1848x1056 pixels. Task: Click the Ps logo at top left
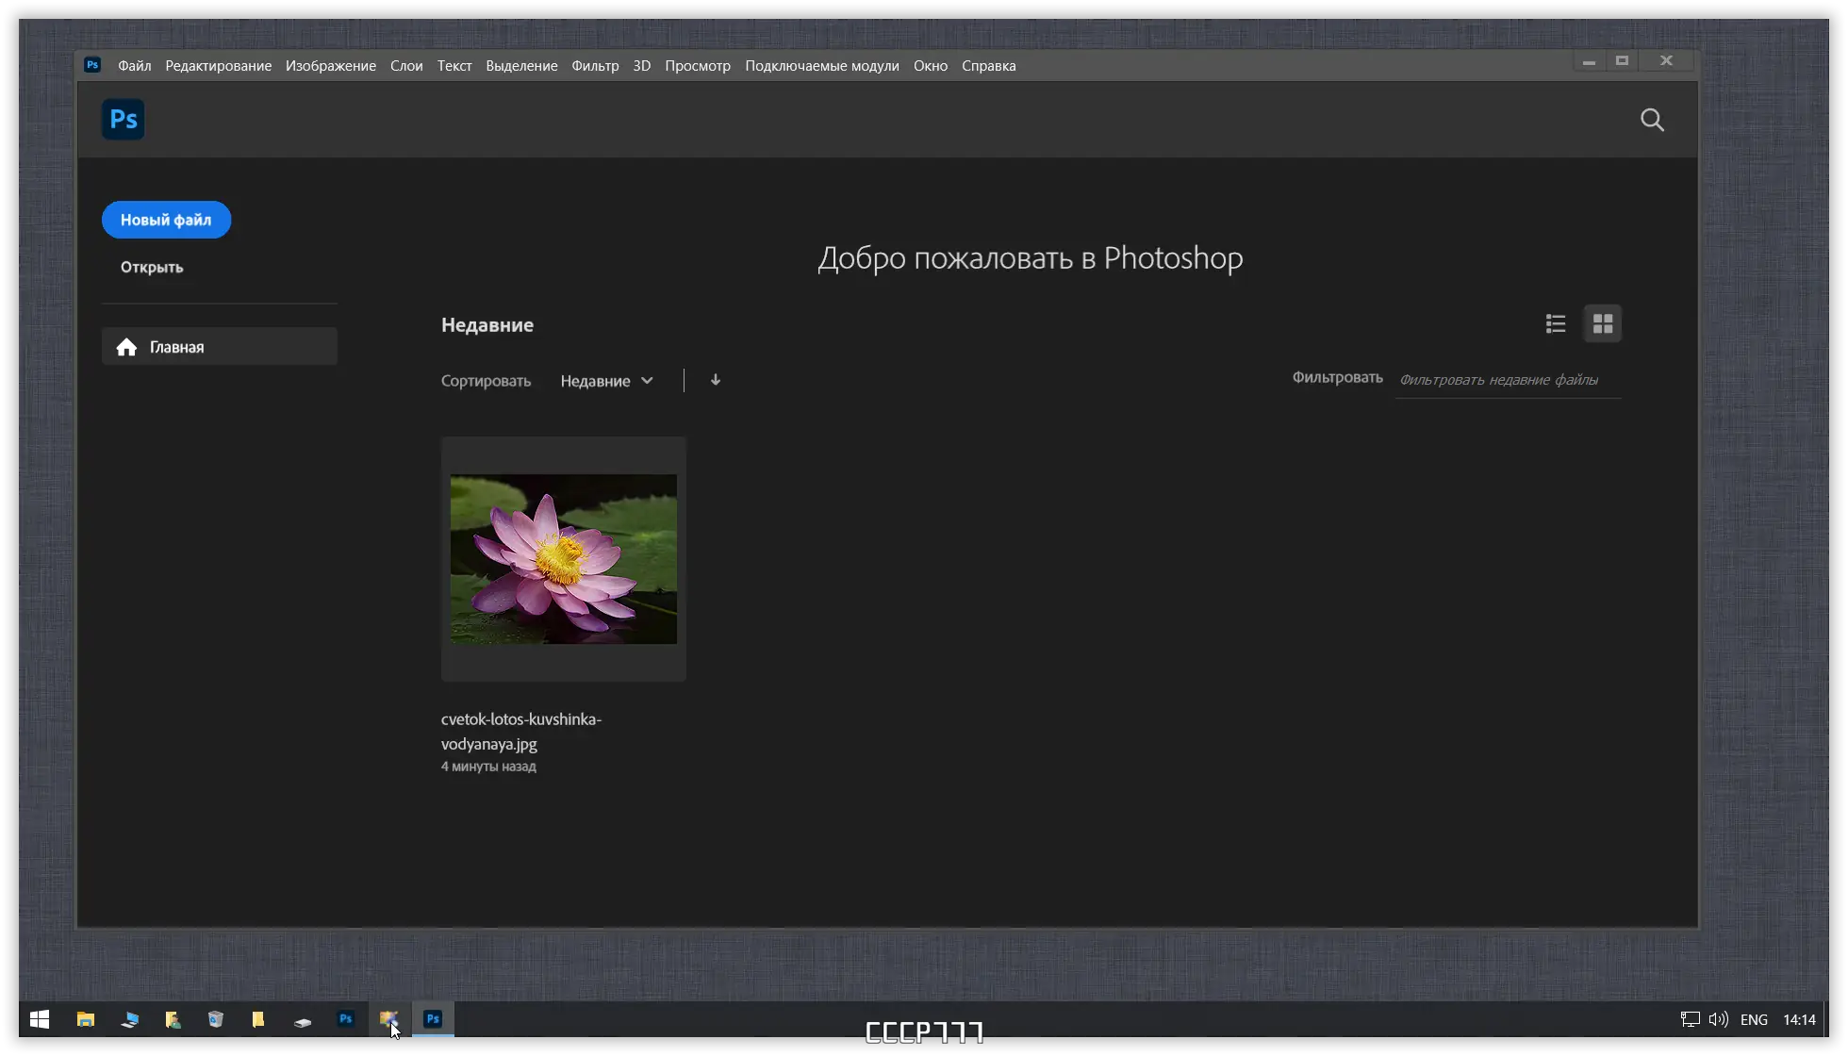(123, 119)
